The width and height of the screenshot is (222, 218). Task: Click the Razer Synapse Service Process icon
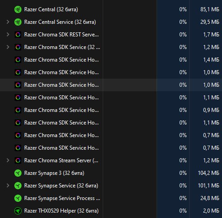18,198
